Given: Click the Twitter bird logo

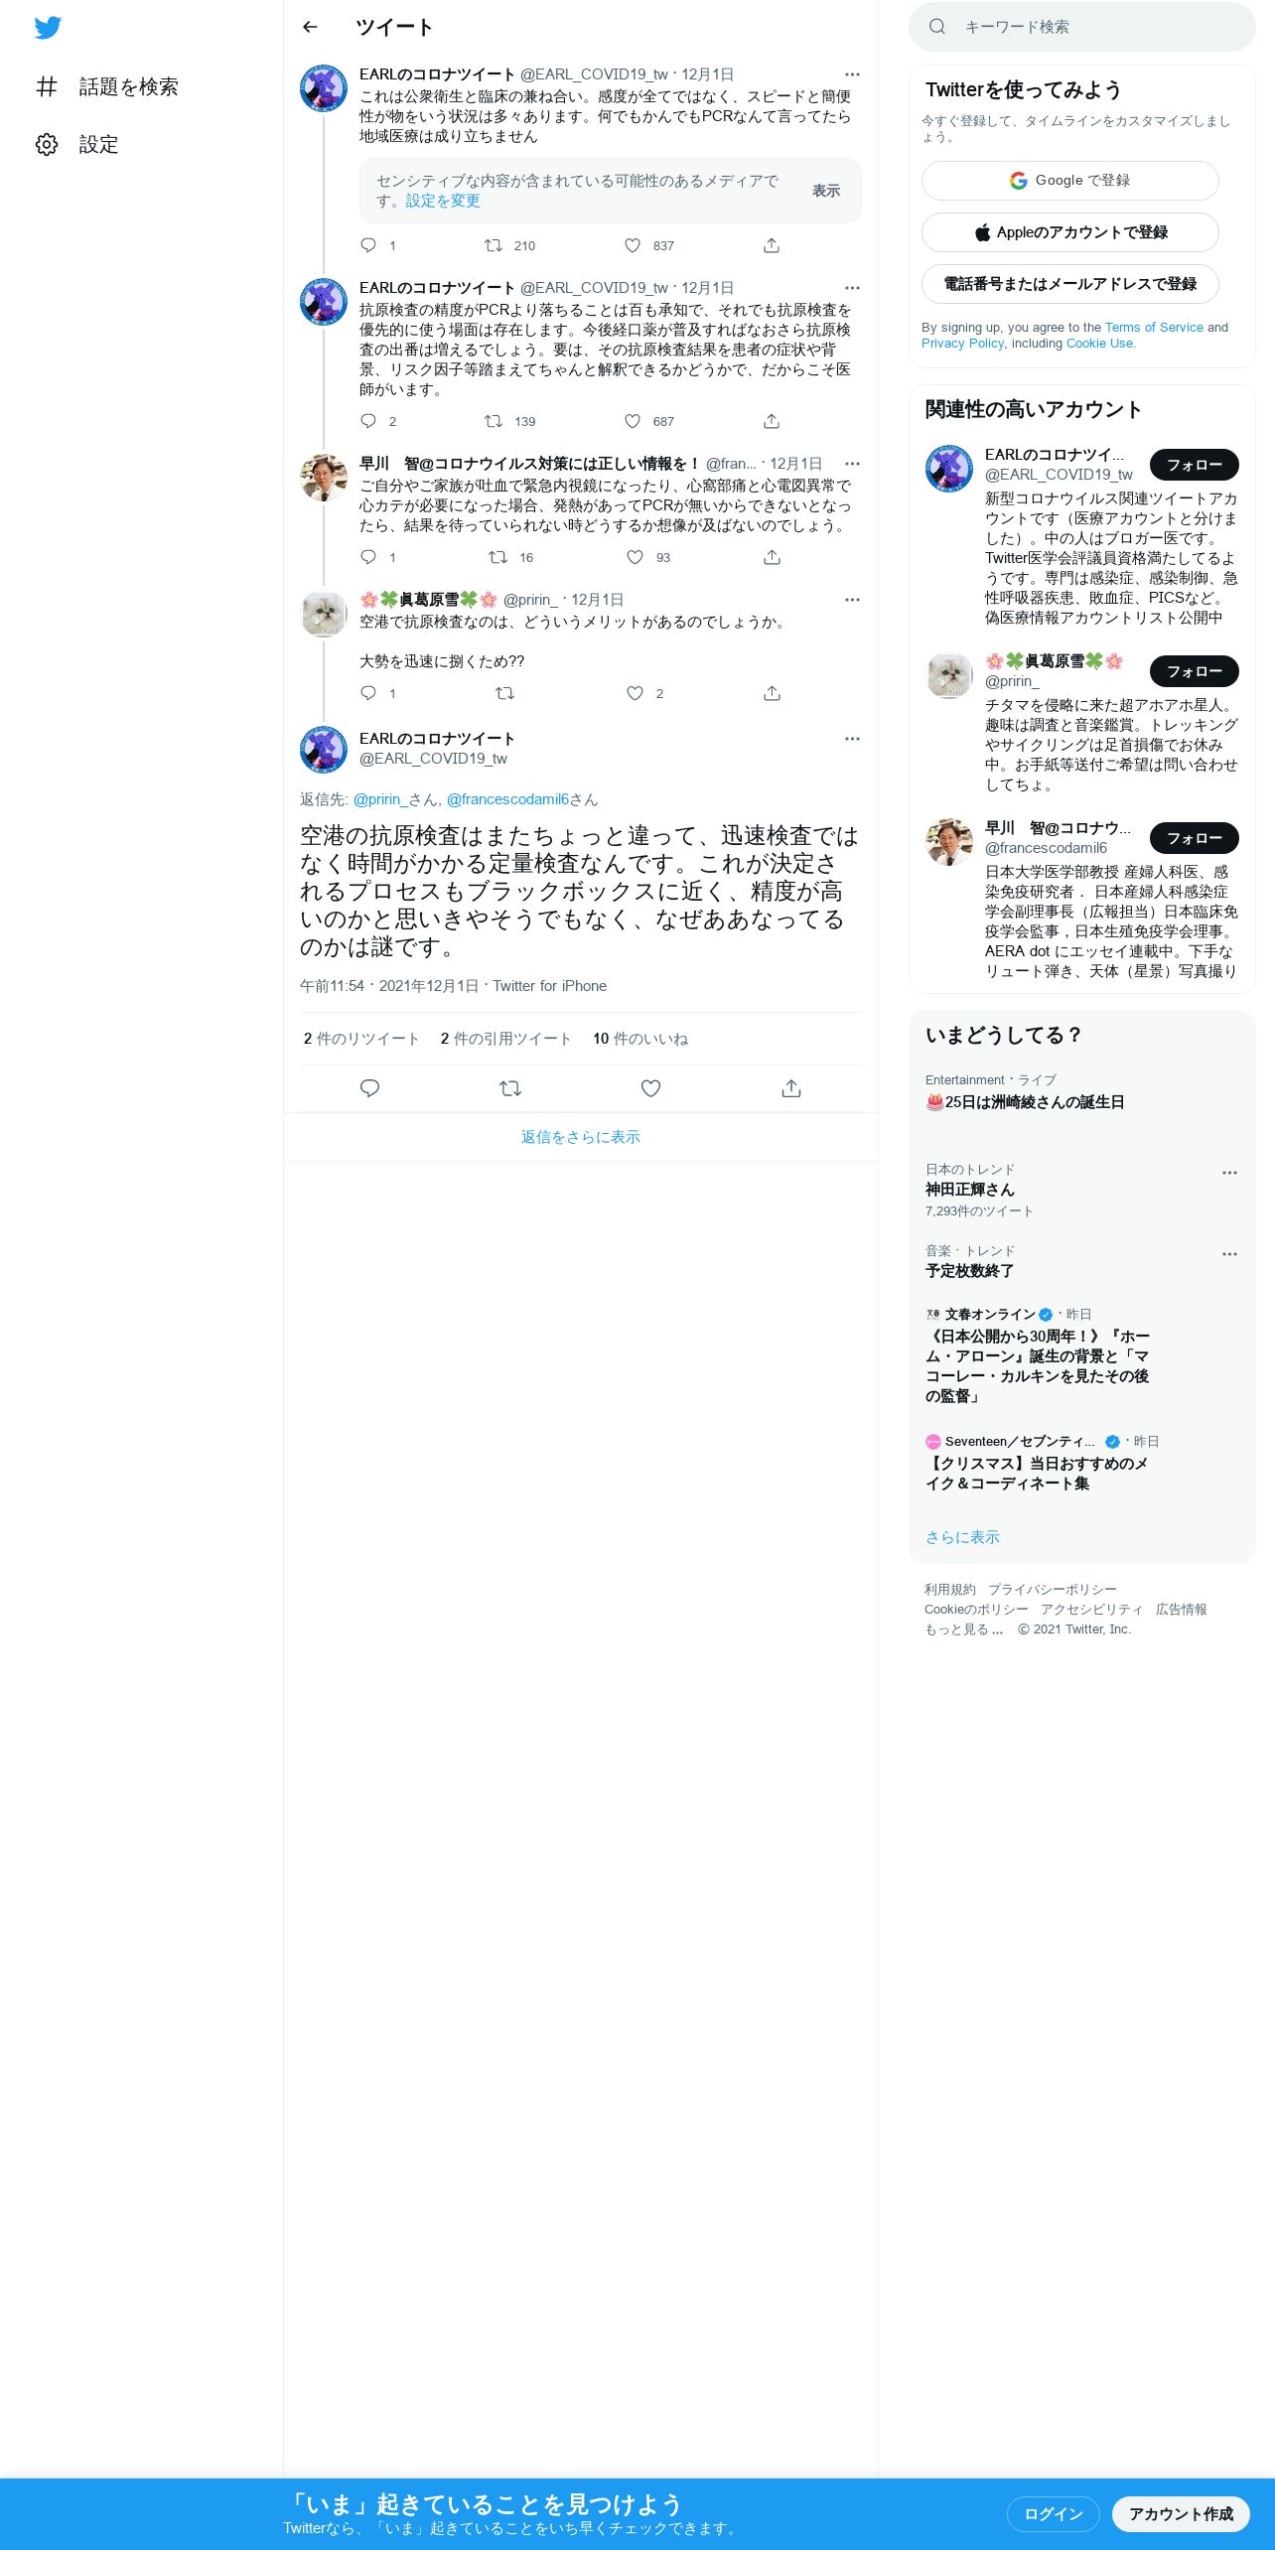Looking at the screenshot, I should (x=48, y=28).
